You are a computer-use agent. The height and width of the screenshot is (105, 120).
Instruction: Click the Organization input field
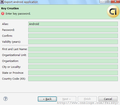[x=73, y=61]
